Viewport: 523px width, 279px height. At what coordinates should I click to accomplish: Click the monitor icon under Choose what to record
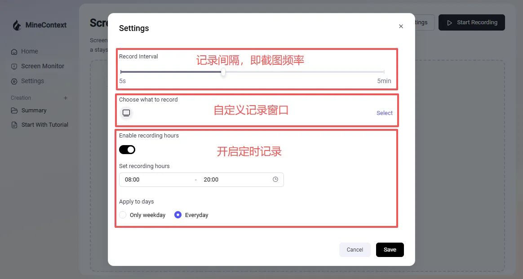[126, 113]
